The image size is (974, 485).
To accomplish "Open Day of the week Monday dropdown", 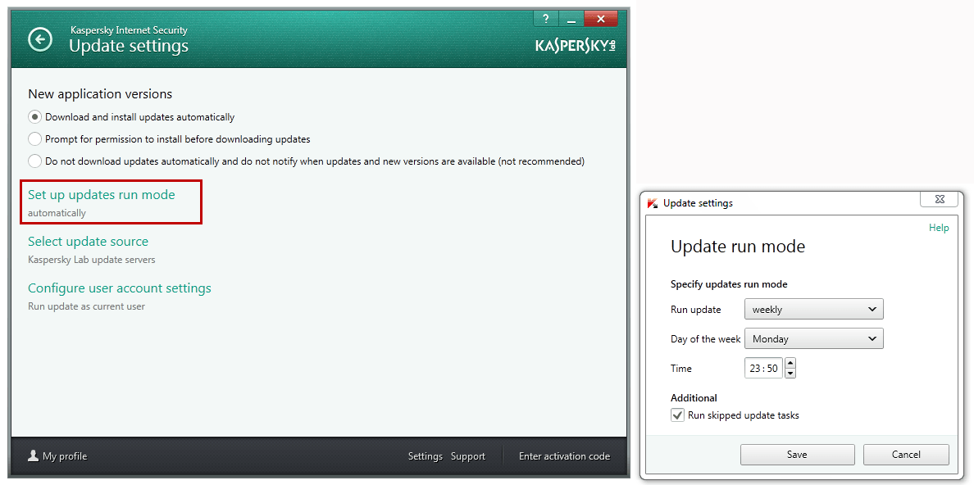I will click(x=814, y=339).
